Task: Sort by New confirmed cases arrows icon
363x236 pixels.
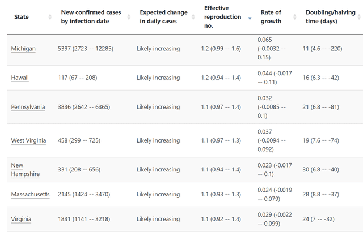Action: point(129,17)
